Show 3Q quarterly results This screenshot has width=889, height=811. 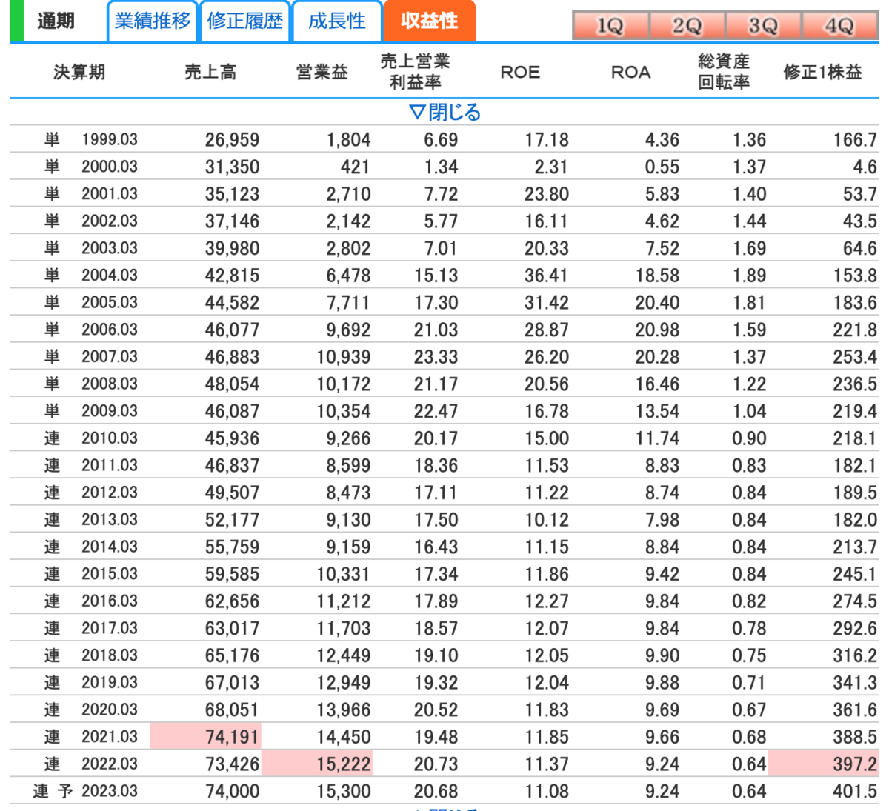pyautogui.click(x=763, y=26)
